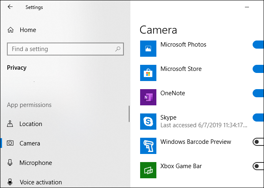Go back using the arrow icon
Image resolution: width=264 pixels, height=188 pixels.
[10, 7]
